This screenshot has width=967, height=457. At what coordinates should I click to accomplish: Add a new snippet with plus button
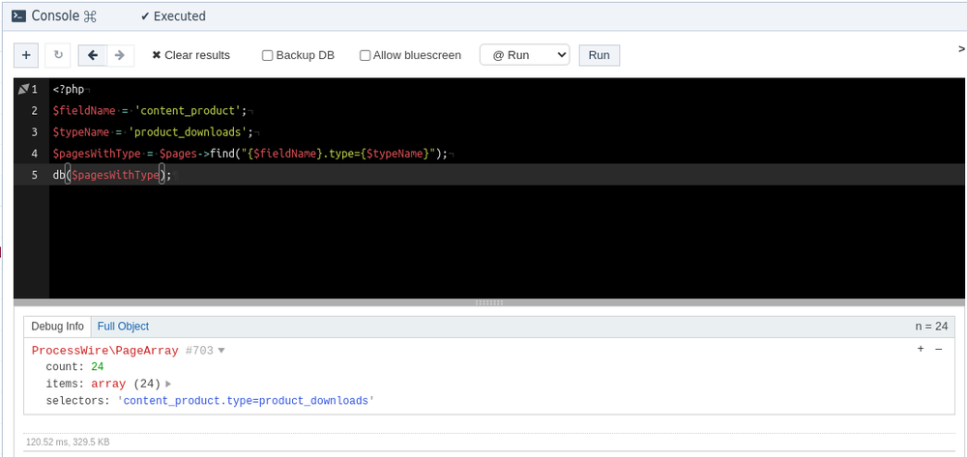26,55
